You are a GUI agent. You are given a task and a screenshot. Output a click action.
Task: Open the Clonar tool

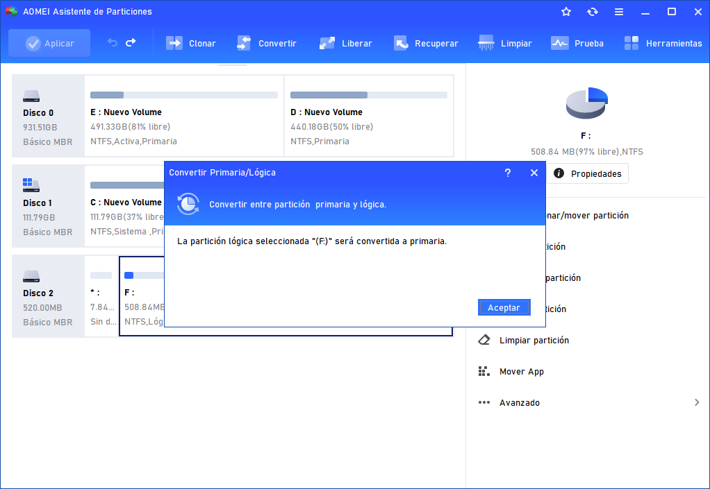click(x=190, y=44)
